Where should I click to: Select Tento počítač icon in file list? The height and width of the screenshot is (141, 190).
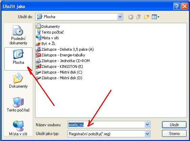point(38,32)
